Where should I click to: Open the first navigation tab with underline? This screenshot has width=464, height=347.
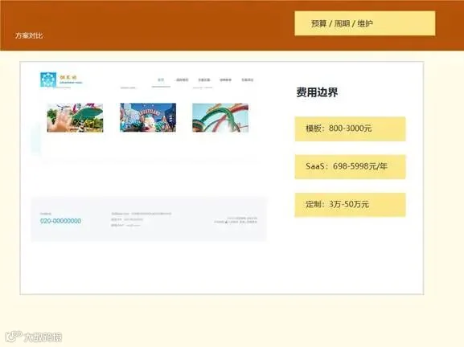click(x=161, y=80)
